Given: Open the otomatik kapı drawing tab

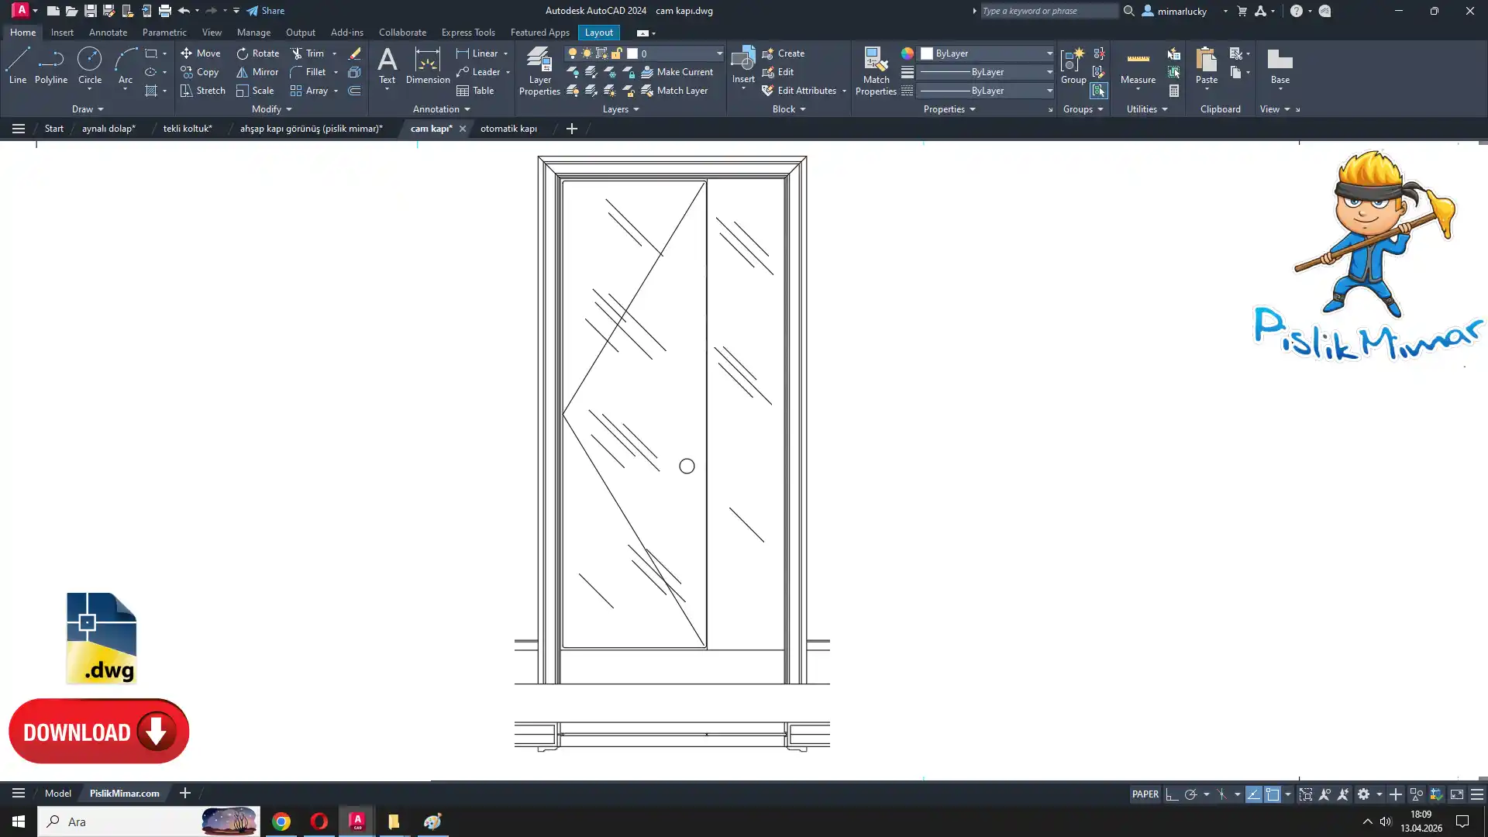Looking at the screenshot, I should [x=508, y=129].
